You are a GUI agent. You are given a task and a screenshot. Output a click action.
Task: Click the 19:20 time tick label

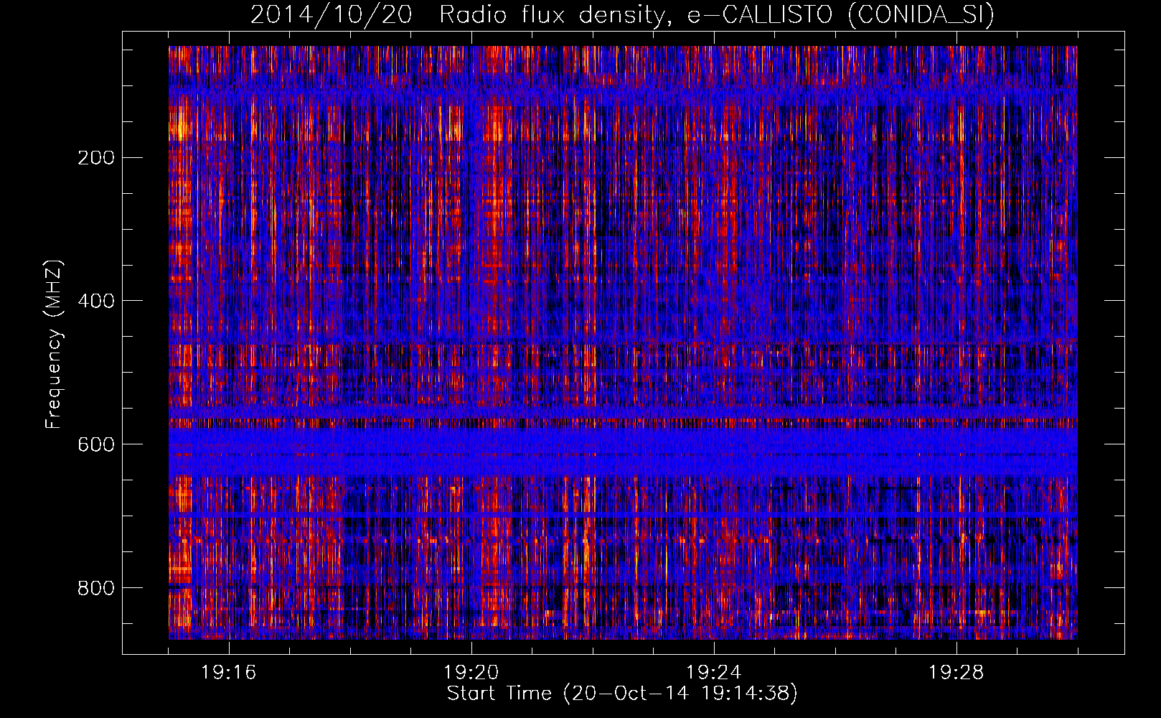pos(471,672)
